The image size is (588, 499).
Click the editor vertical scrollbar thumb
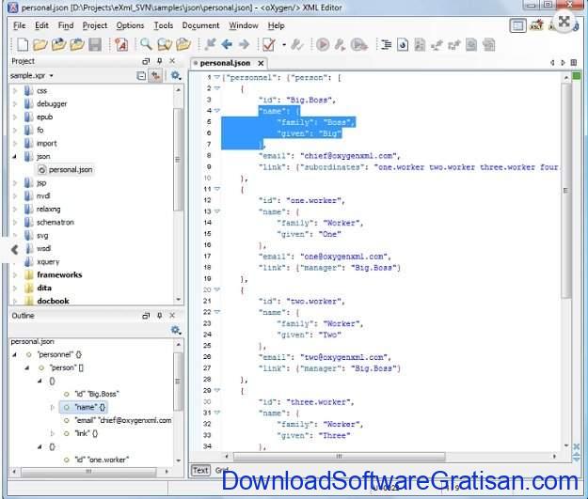click(x=565, y=191)
